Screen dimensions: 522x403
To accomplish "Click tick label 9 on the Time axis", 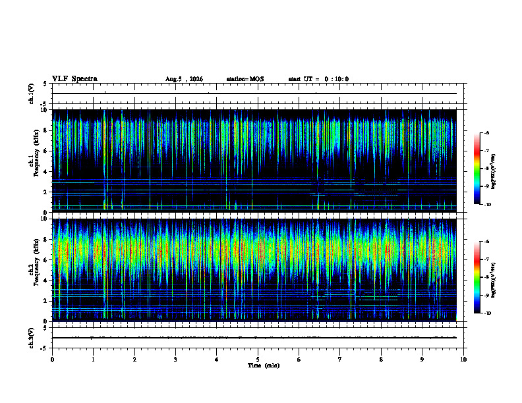I will [422, 360].
